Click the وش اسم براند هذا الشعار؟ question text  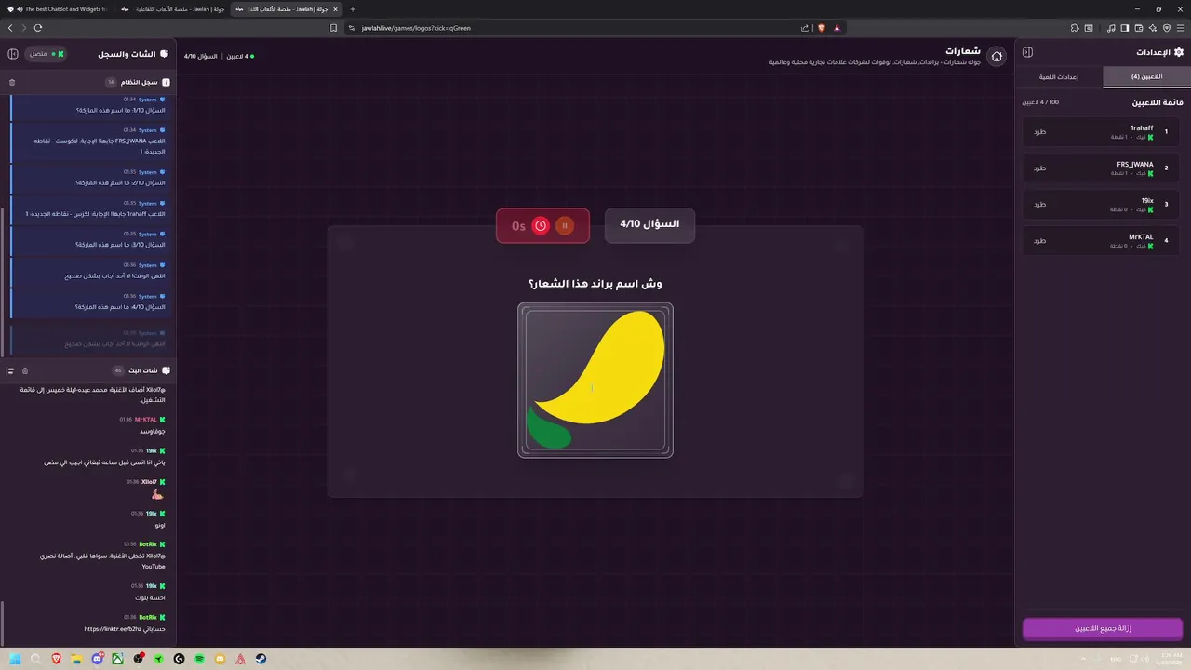595,283
